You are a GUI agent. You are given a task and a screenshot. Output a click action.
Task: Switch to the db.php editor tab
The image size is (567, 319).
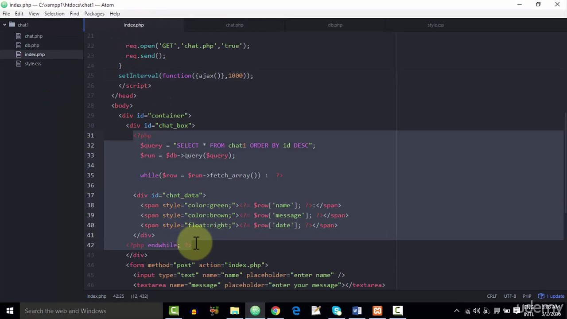coord(335,25)
